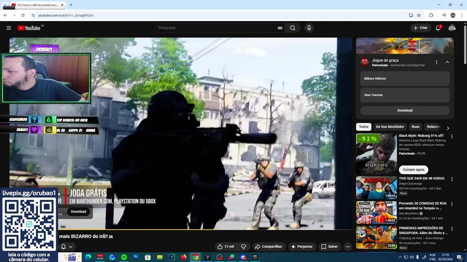This screenshot has width=467, height=262.
Task: Open options for Black Myth Wukong ad
Action: [452, 136]
